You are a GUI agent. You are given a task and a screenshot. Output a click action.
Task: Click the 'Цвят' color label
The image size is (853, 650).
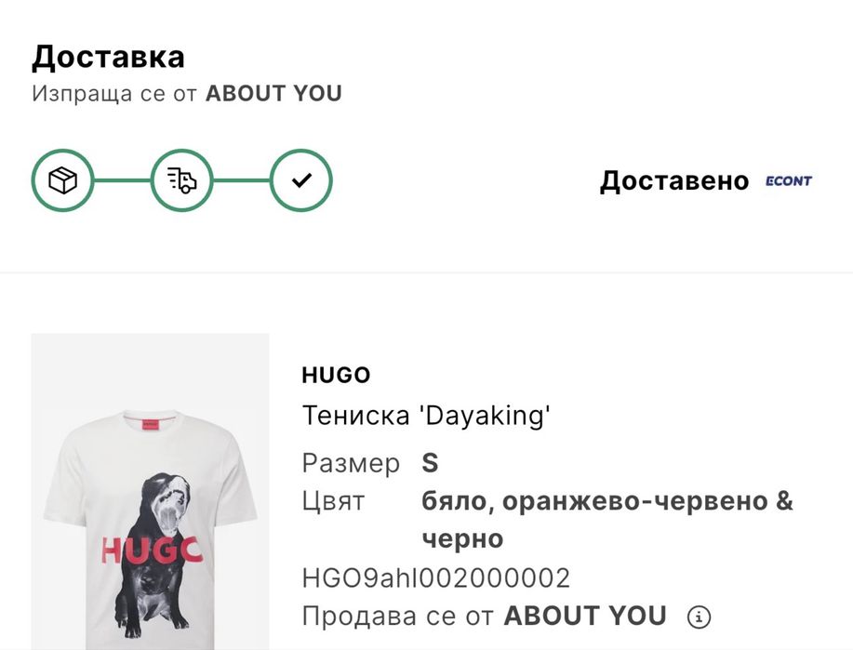pos(334,501)
